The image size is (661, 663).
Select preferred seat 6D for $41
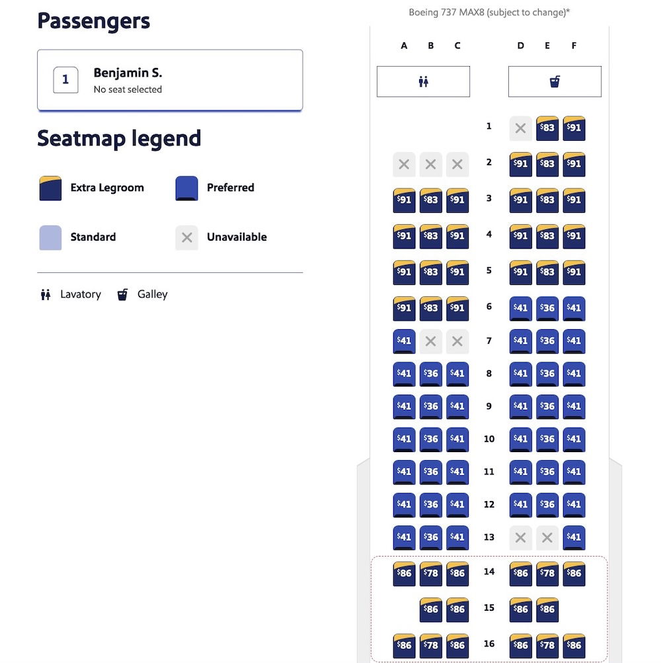521,308
